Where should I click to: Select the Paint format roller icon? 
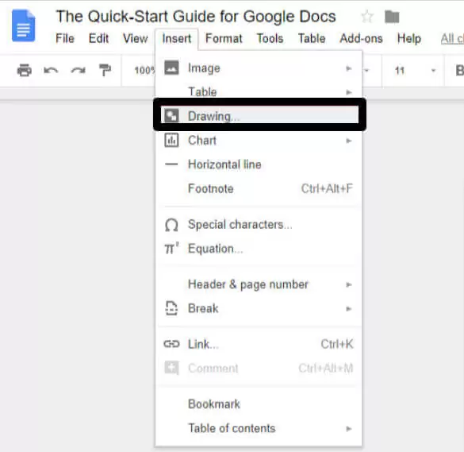click(x=105, y=70)
